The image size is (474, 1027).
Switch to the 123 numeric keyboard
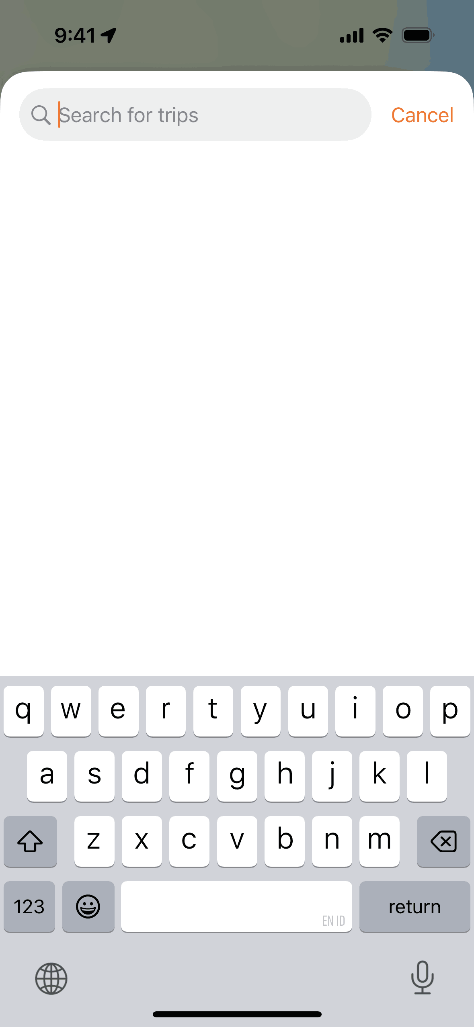click(29, 906)
